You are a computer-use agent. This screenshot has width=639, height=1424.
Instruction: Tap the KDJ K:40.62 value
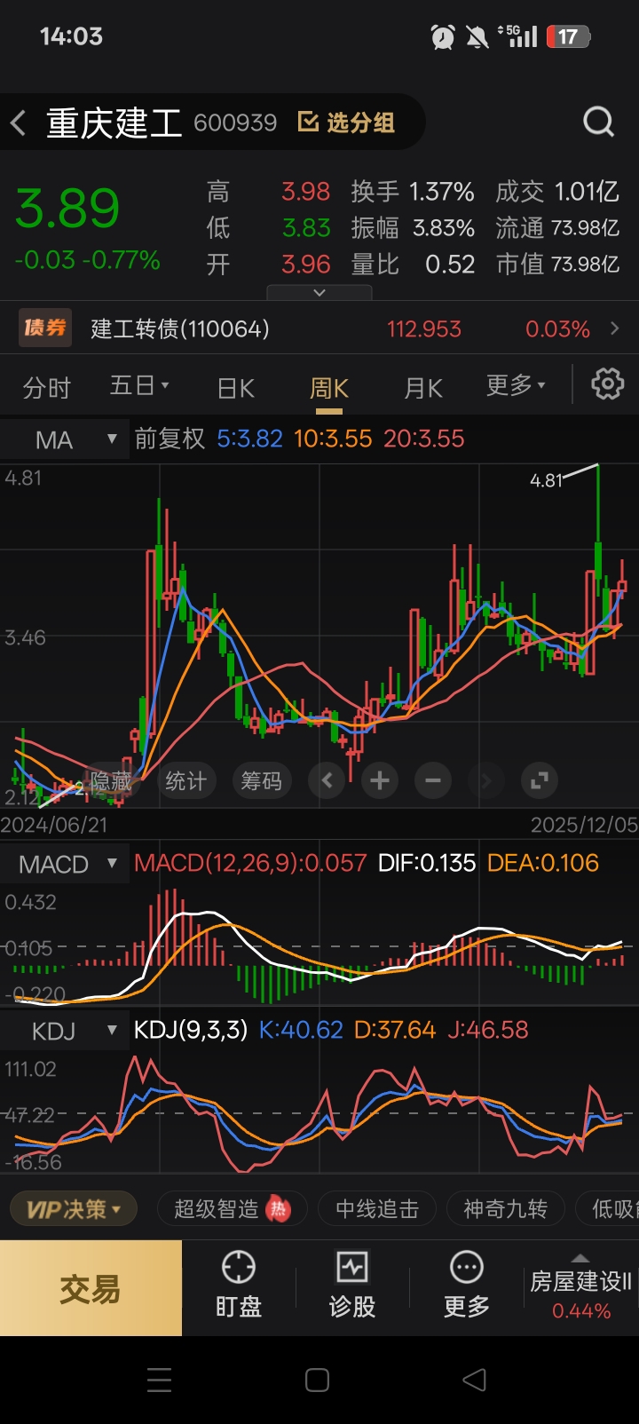point(301,1030)
